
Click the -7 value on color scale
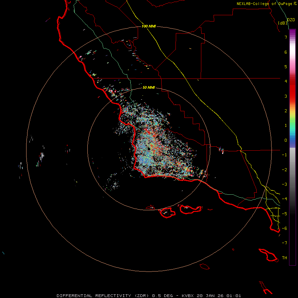click(x=284, y=243)
